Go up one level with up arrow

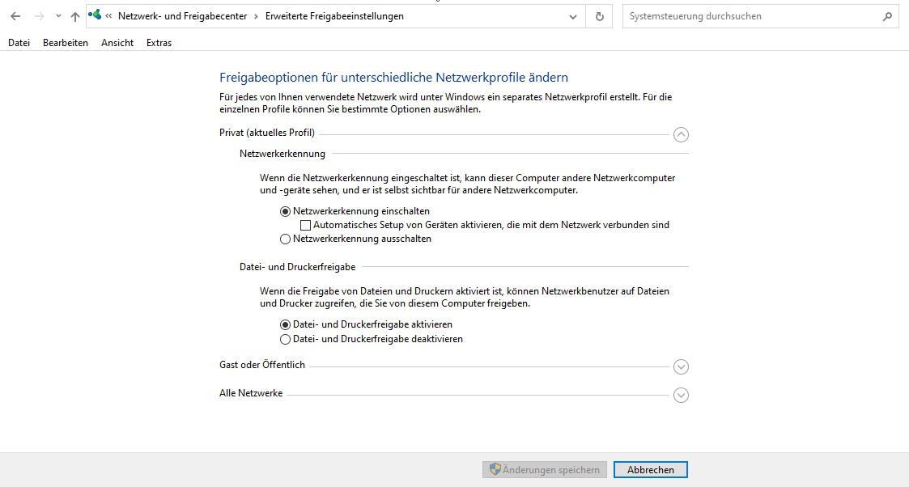[x=75, y=16]
